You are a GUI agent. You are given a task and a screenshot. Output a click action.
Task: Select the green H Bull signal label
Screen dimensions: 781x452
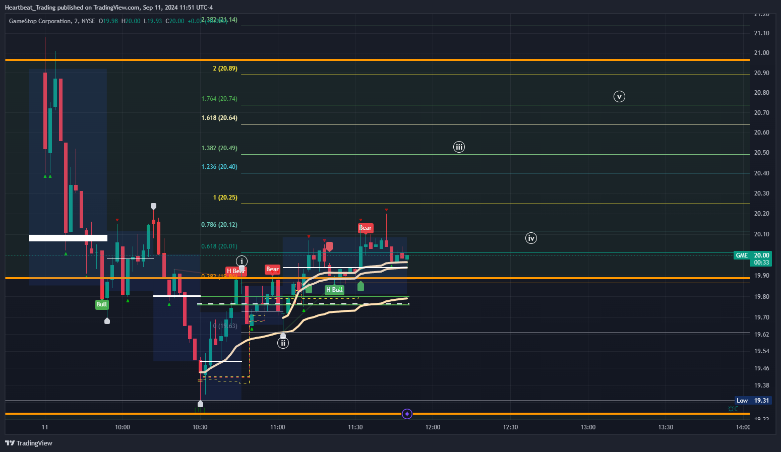tap(334, 290)
